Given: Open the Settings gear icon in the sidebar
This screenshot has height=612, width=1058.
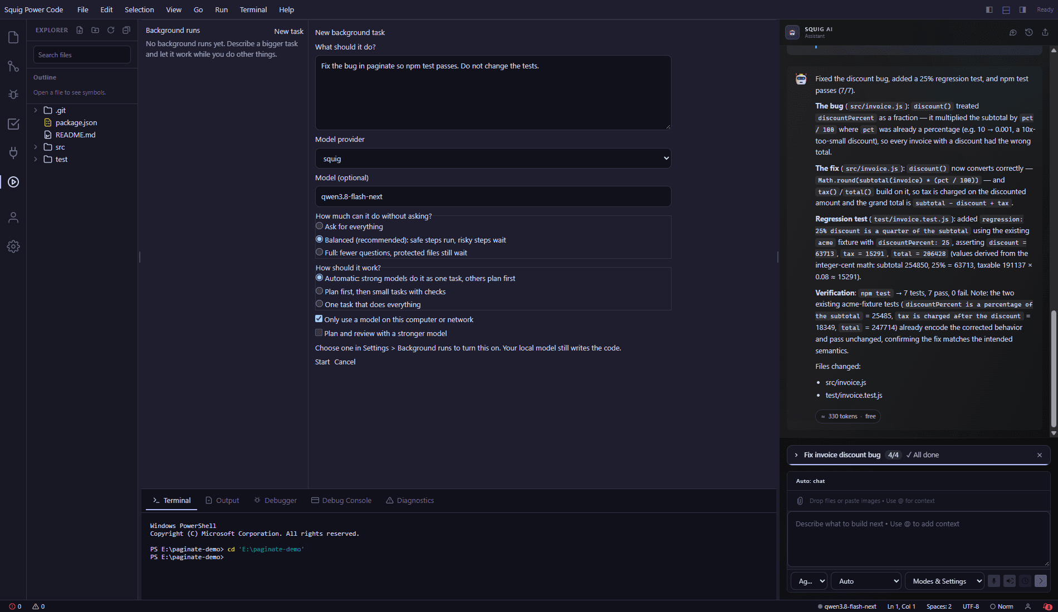Looking at the screenshot, I should click(13, 246).
